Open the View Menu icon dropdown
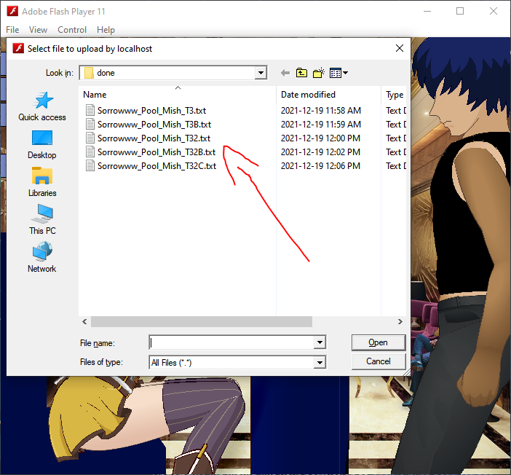The image size is (511, 475). pos(338,73)
